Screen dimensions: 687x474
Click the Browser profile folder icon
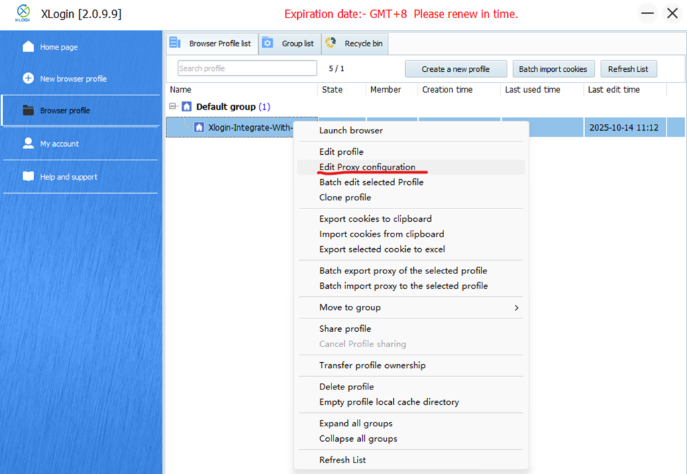(28, 111)
